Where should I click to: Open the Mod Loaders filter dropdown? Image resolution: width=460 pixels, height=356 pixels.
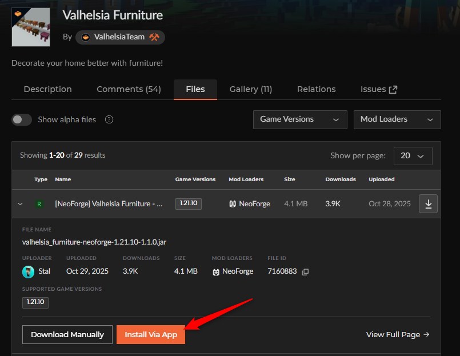397,119
